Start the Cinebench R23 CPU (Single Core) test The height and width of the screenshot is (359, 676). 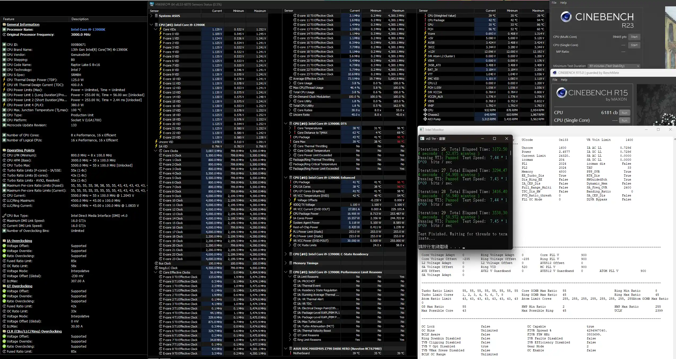[634, 45]
